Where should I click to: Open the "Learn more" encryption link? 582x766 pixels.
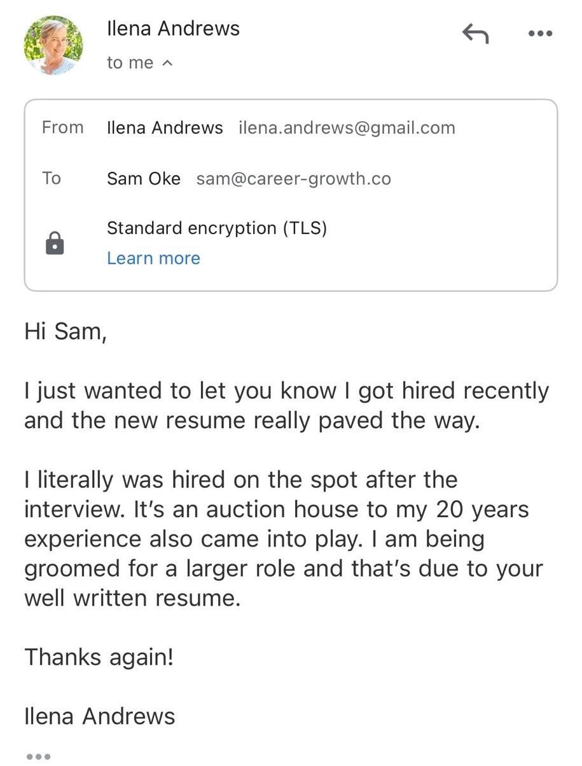[x=153, y=258]
